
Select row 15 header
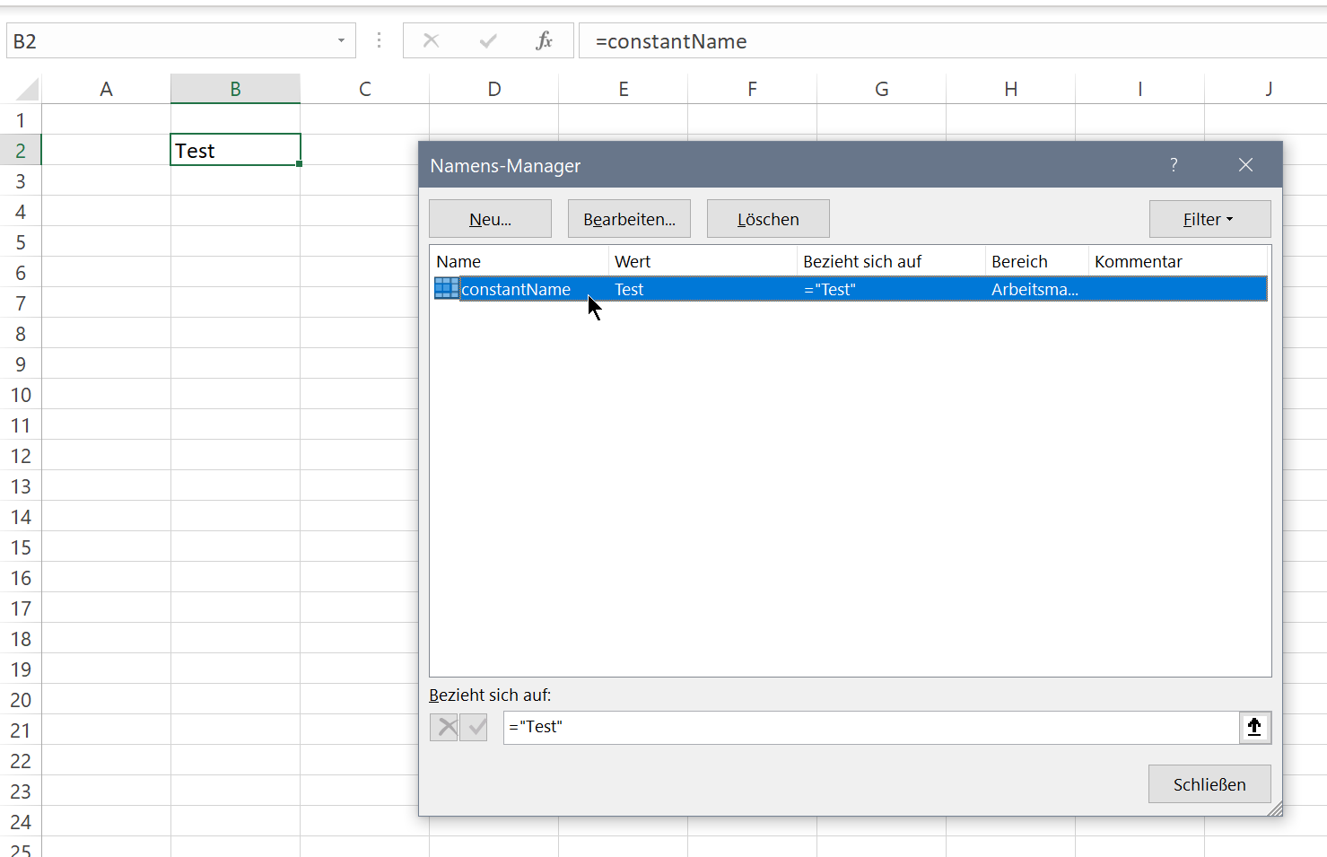[x=21, y=547]
